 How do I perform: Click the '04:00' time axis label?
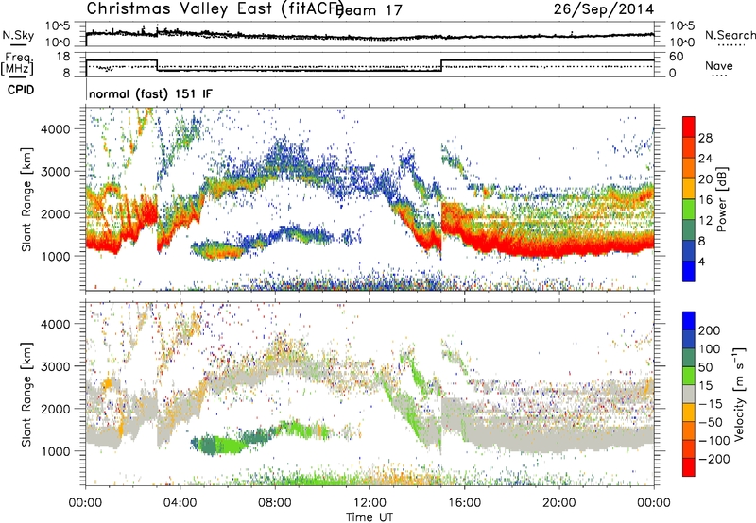tap(180, 503)
